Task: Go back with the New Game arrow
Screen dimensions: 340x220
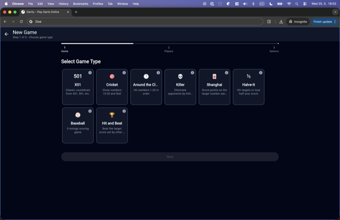Action: pos(6,34)
